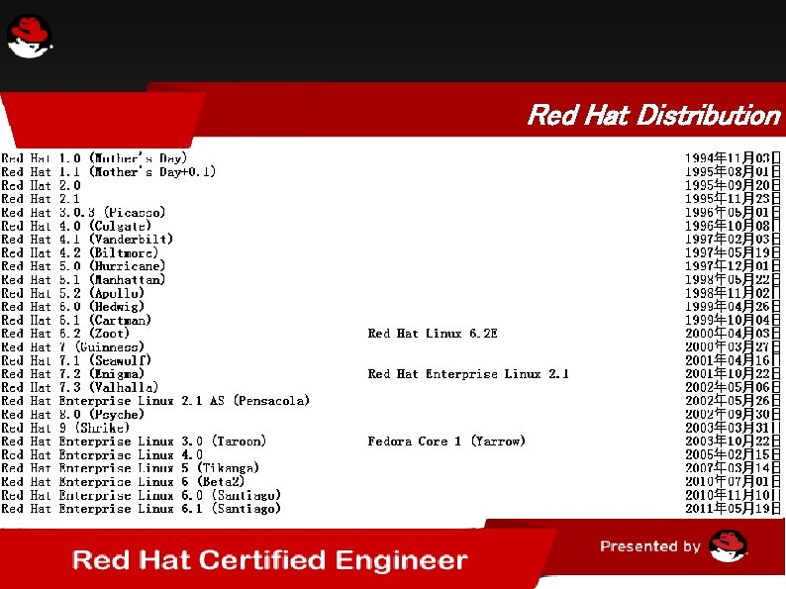This screenshot has height=589, width=786.
Task: Click the date 1998年11月02日
Action: (x=733, y=293)
